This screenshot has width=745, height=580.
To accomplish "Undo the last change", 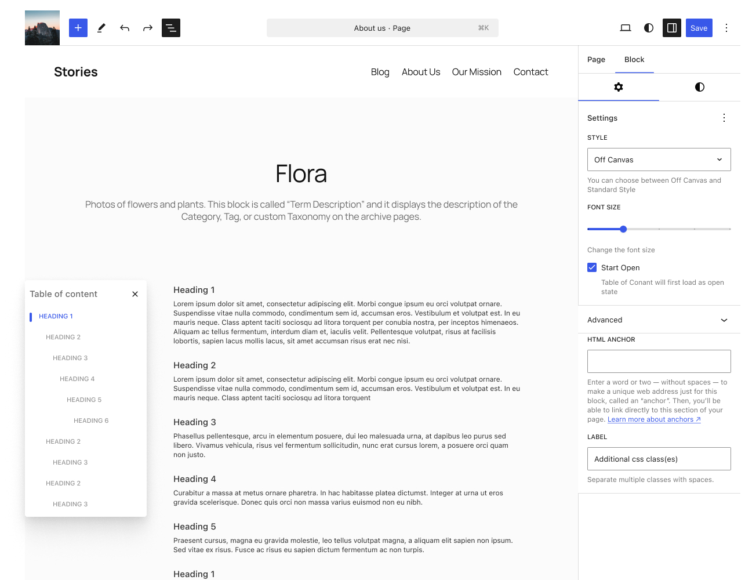I will (x=125, y=28).
